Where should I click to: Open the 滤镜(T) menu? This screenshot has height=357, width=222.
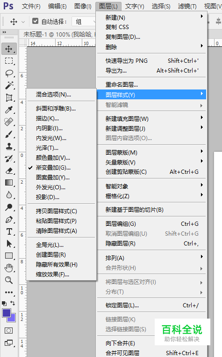[x=187, y=6]
